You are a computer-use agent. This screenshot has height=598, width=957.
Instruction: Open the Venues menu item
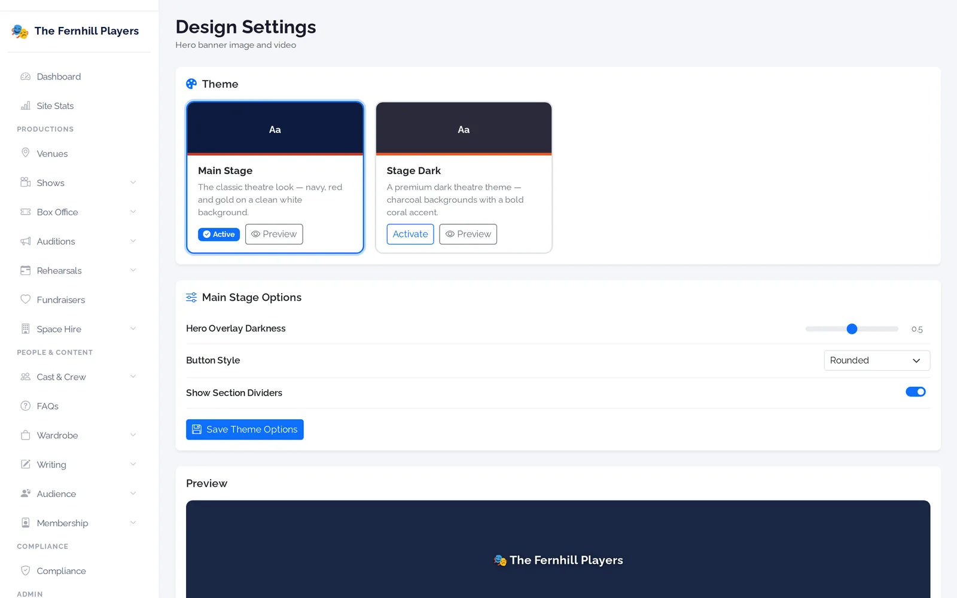pyautogui.click(x=79, y=154)
